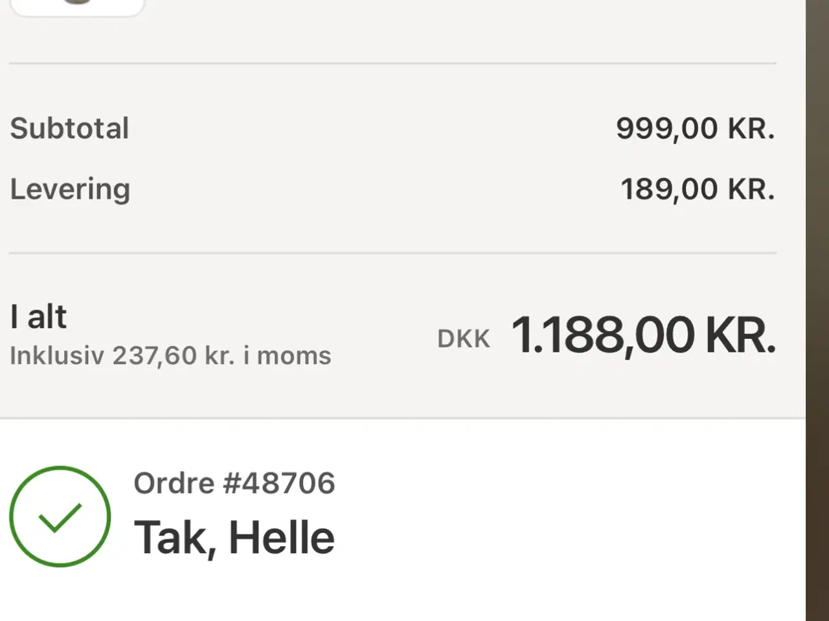
Task: Select the order number #48706
Action: tap(279, 483)
